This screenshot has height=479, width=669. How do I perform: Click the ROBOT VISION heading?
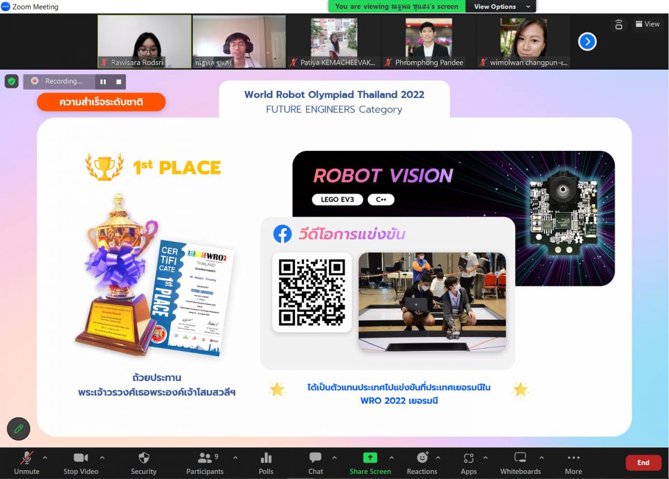[383, 176]
